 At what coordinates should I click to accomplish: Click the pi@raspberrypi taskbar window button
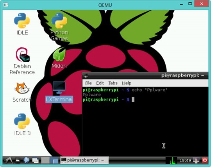coord(84,160)
